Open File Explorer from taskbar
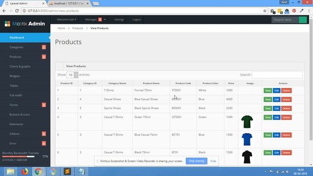313x176 pixels. tap(10, 172)
